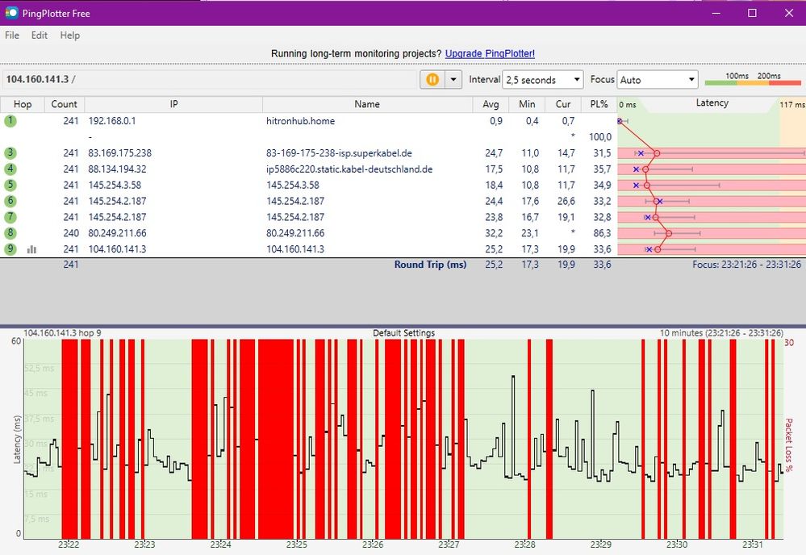
Task: Sort by the PL% column header
Action: pos(599,104)
